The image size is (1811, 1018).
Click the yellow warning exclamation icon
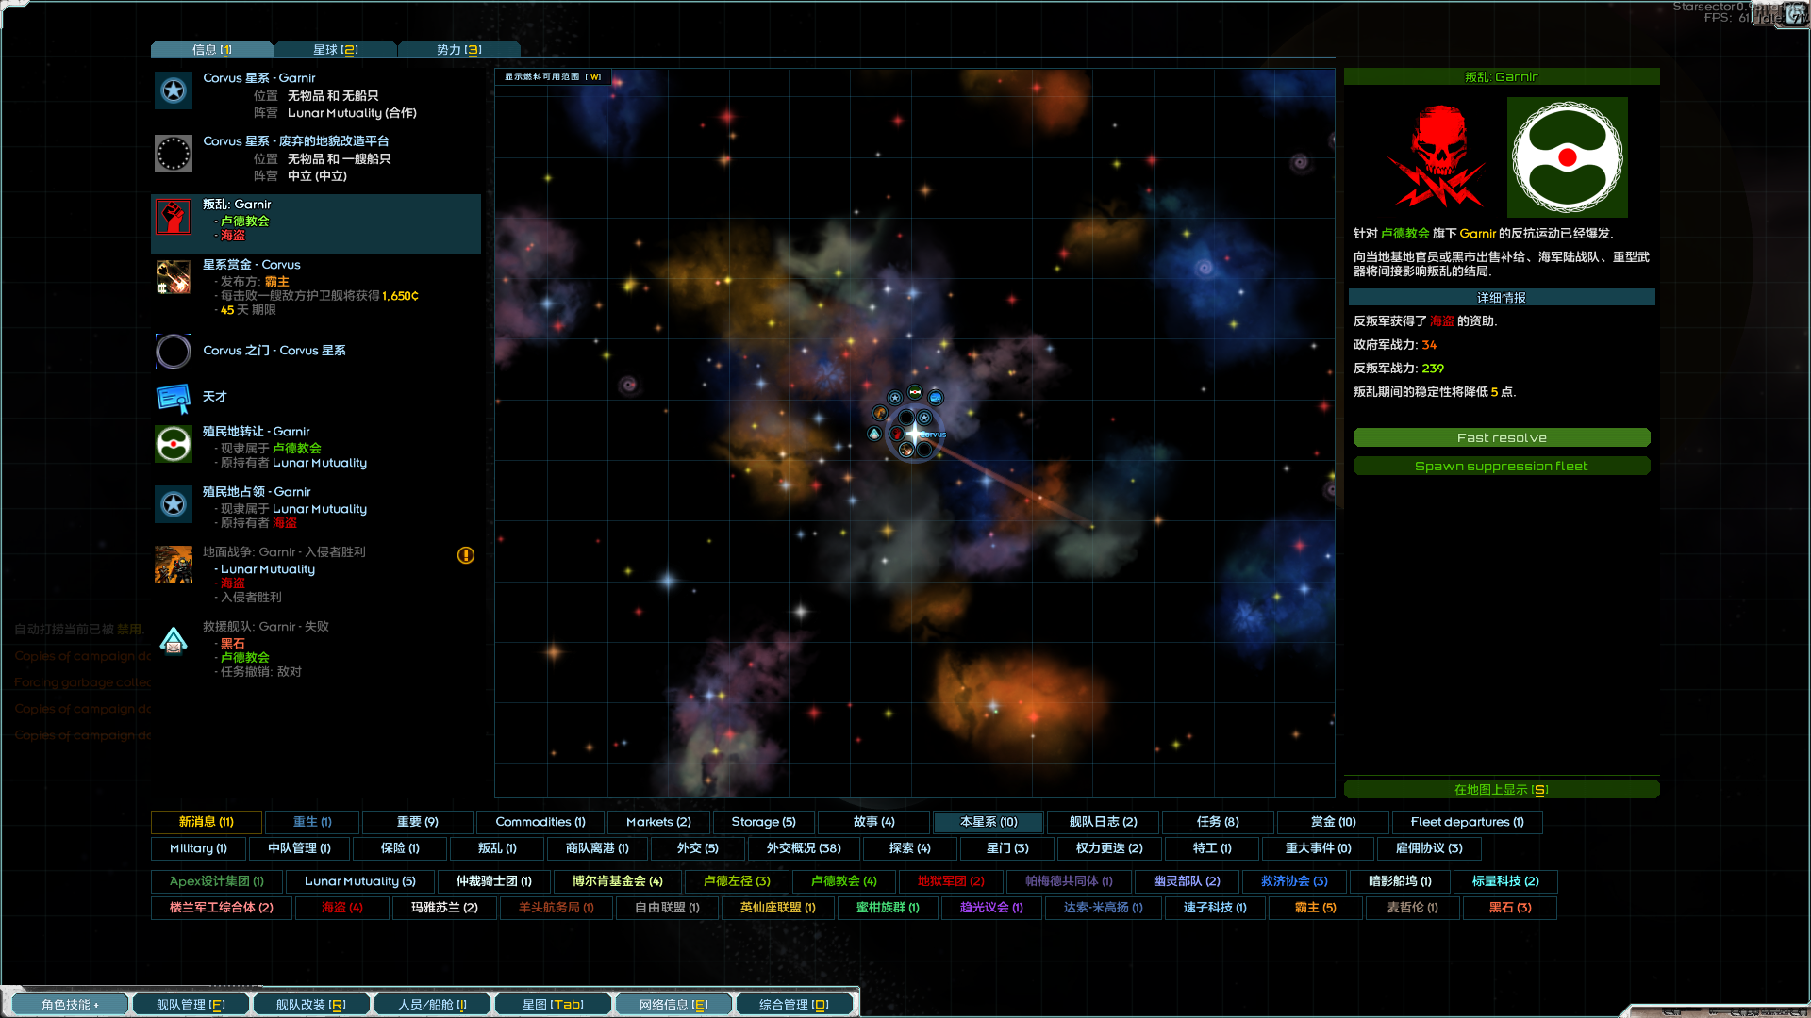click(x=466, y=555)
